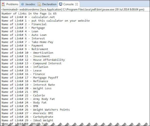Screen dimensions: 150x126
Task: Click line 'Link# 22 - Calorie'
Action: (x=23, y=95)
